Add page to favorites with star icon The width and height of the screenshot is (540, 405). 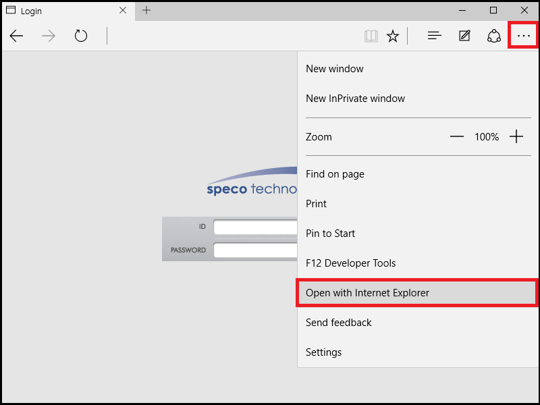(392, 36)
